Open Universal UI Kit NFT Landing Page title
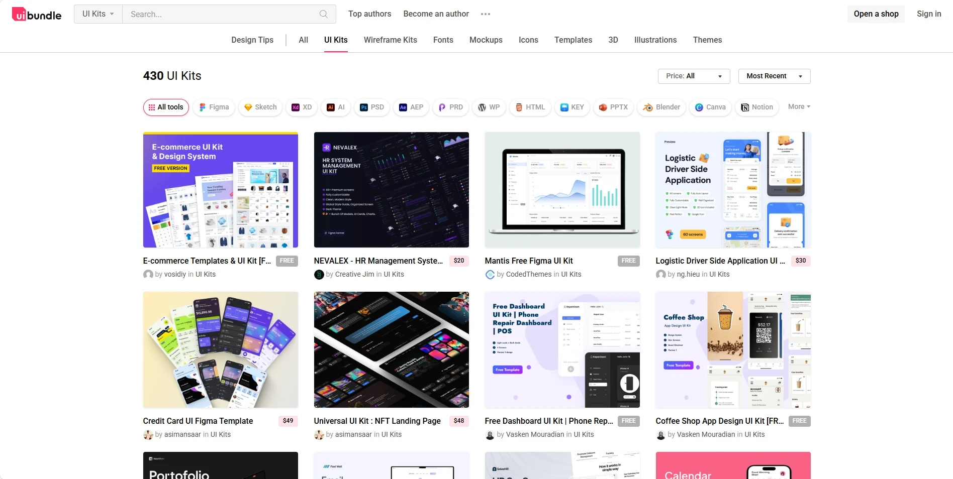The height and width of the screenshot is (479, 953). (377, 421)
